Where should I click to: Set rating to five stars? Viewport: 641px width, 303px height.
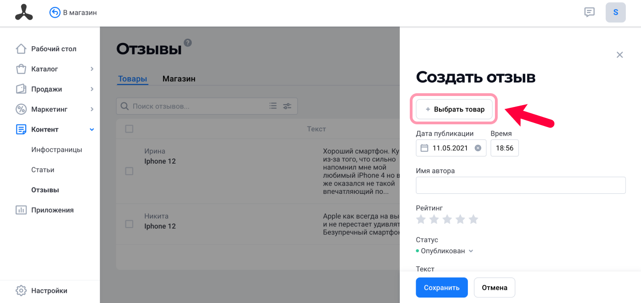pos(473,220)
